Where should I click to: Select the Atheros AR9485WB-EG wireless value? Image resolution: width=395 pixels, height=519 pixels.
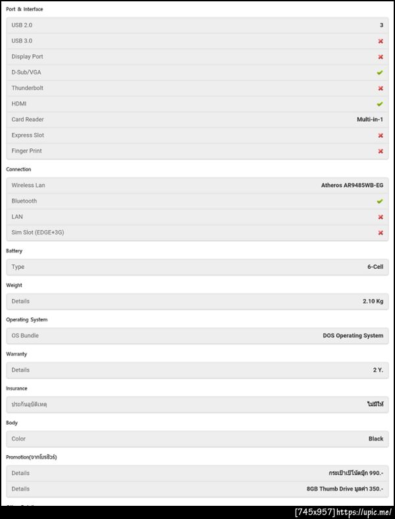pos(352,186)
